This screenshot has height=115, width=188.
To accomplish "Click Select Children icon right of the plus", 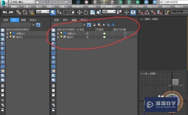I will (x=108, y=25).
